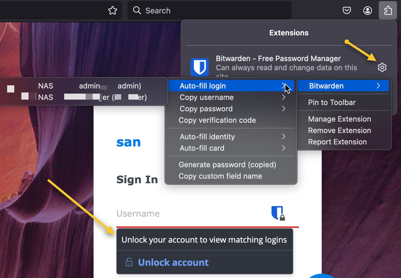Select the first NAS admin login entry

(x=84, y=86)
